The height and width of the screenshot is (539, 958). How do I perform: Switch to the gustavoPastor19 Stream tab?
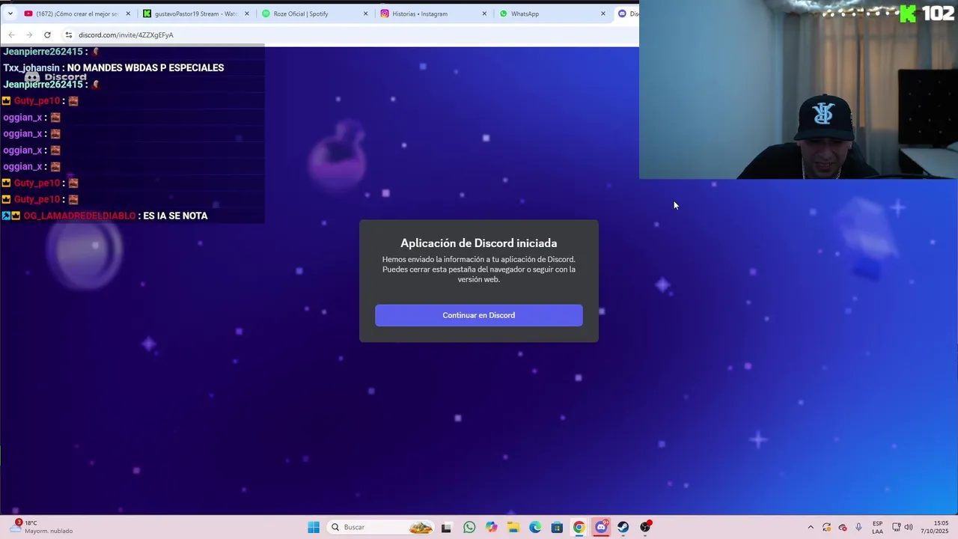(x=195, y=13)
